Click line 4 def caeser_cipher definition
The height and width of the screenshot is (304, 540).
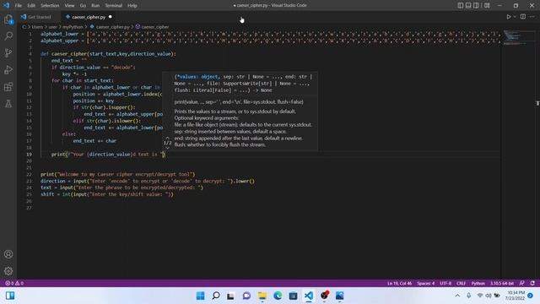(108, 54)
